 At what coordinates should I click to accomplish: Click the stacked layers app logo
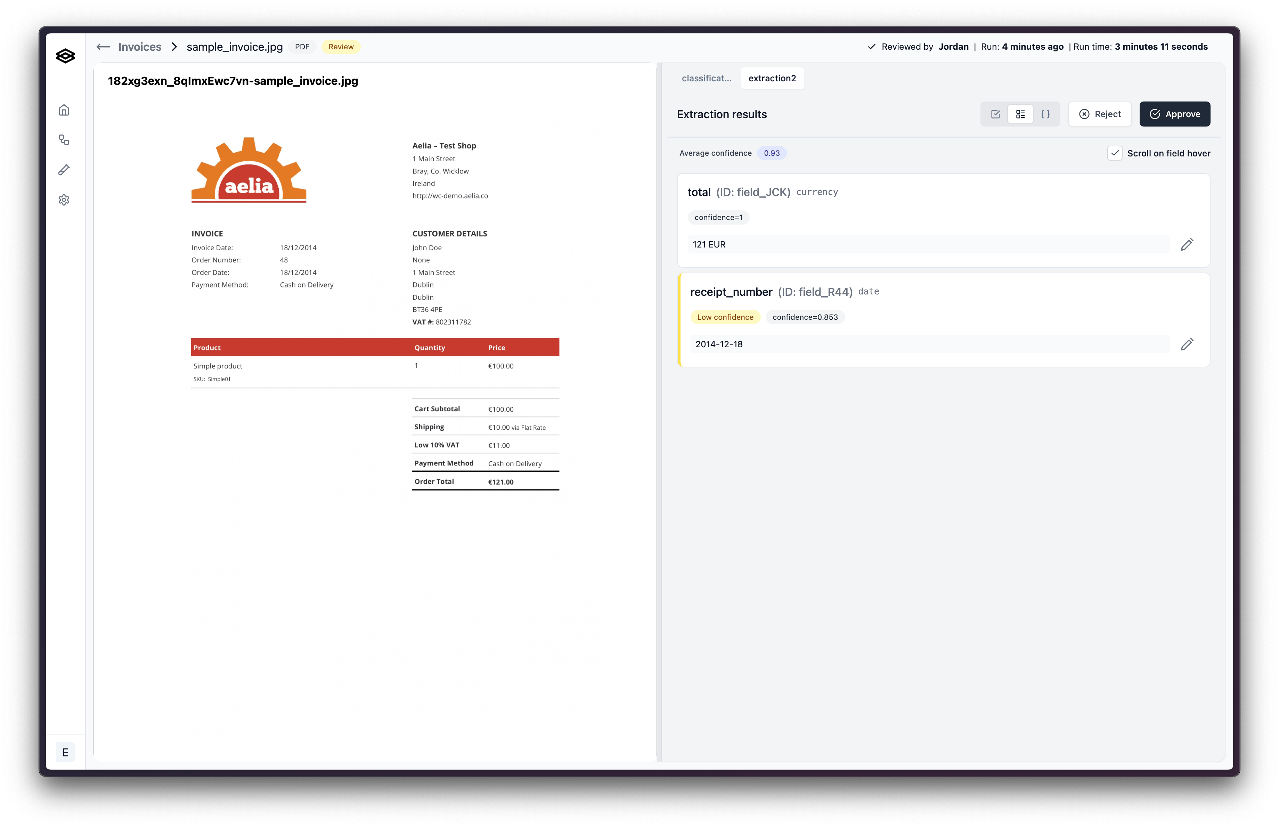click(65, 56)
